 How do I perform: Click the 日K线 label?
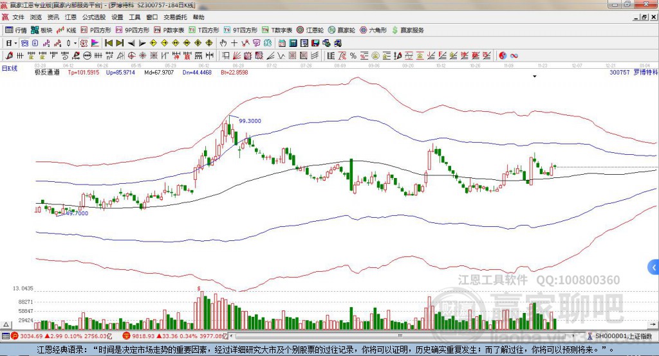tap(10, 68)
